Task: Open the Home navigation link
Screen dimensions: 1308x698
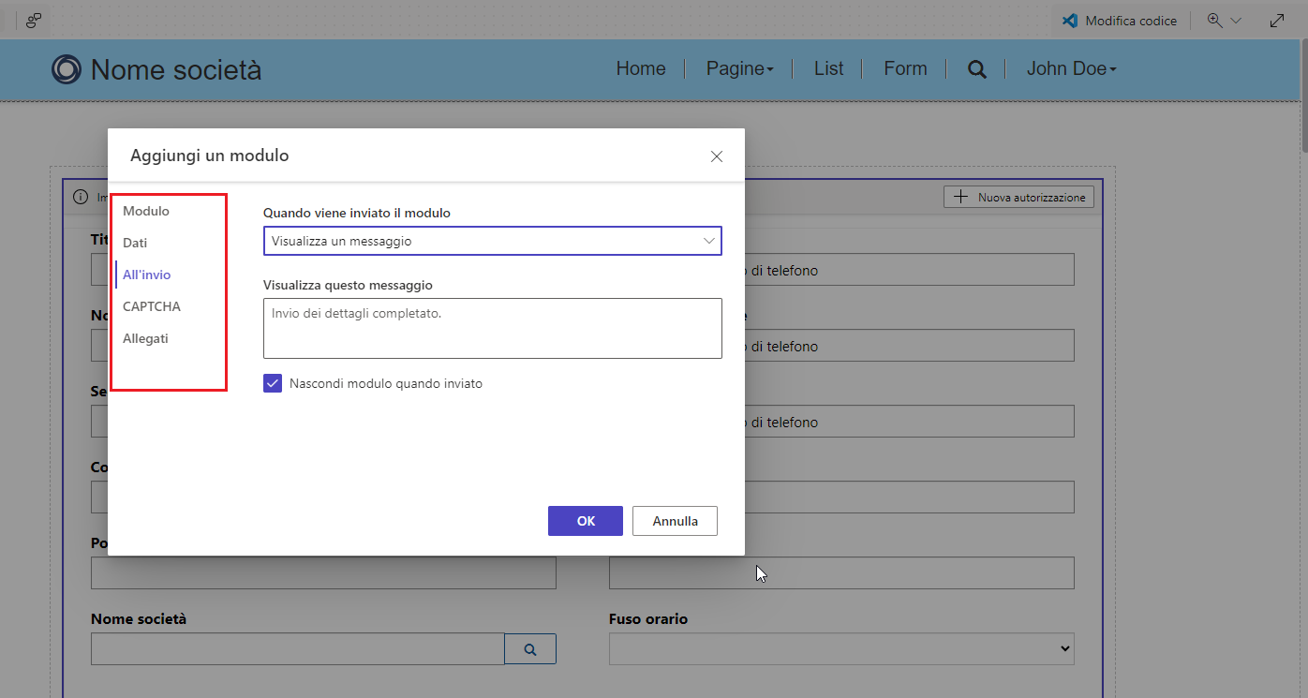Action: 641,68
